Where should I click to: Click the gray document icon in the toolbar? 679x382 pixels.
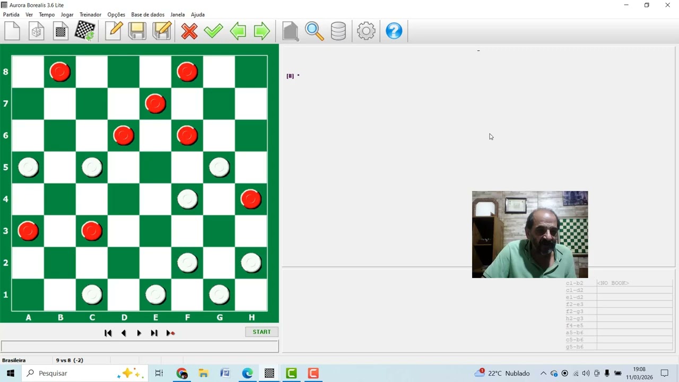(290, 31)
